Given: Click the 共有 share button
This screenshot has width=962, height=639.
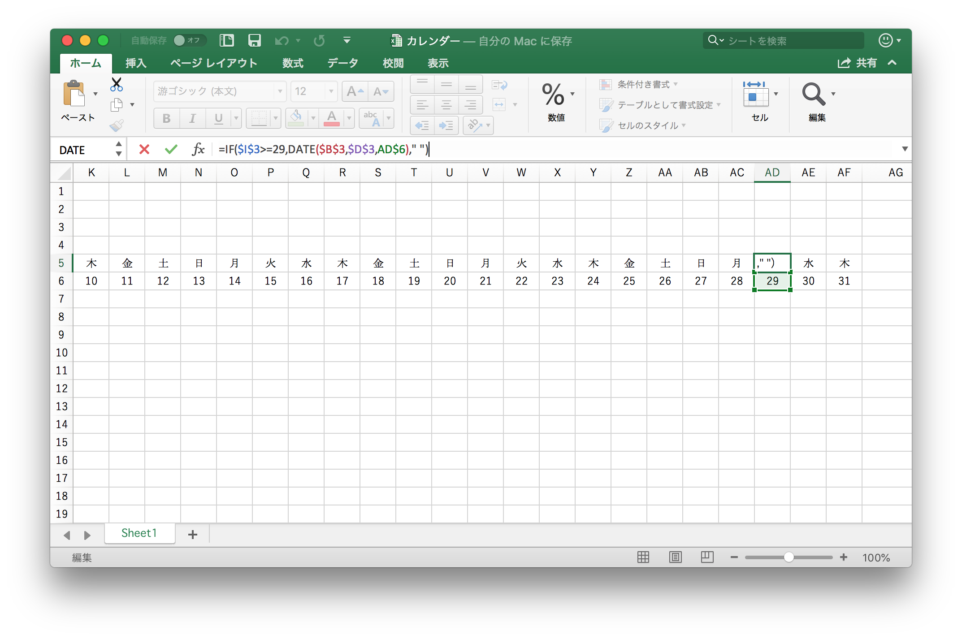Looking at the screenshot, I should point(857,63).
